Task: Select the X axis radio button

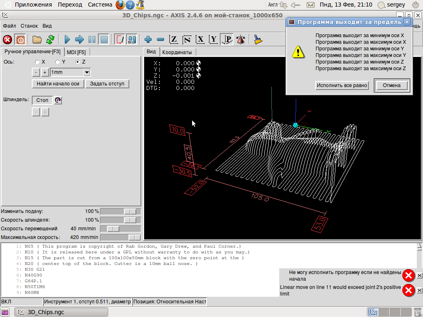Action: [x=38, y=62]
